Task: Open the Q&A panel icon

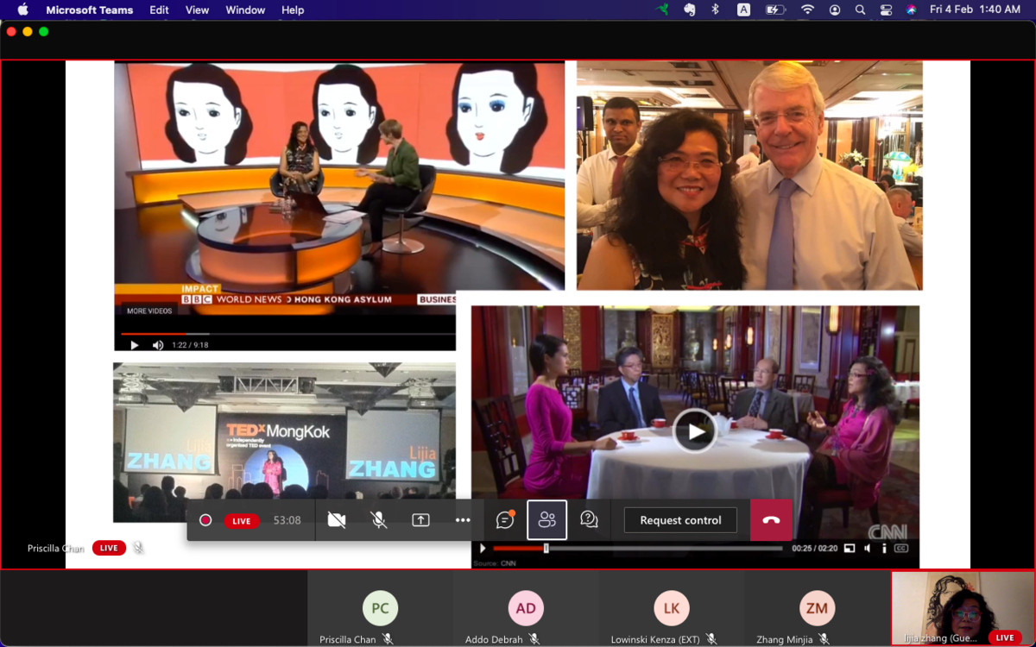Action: [x=589, y=519]
